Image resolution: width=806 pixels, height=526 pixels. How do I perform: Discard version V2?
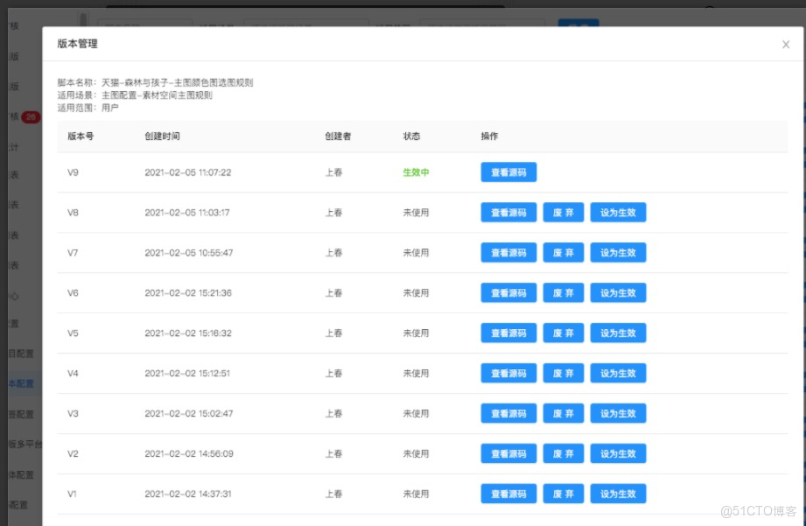coord(563,453)
